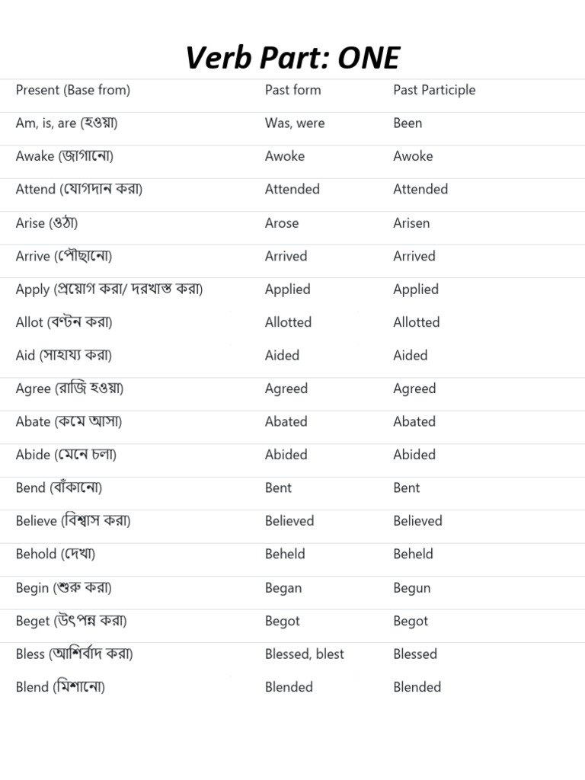585x780 pixels.
Task: Select the 'Apply' row's base form cell
Action: (x=109, y=289)
